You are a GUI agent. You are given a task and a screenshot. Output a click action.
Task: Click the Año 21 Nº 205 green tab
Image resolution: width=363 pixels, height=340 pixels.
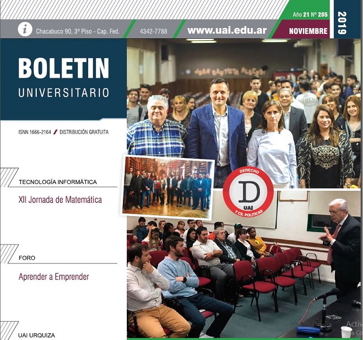tap(310, 15)
